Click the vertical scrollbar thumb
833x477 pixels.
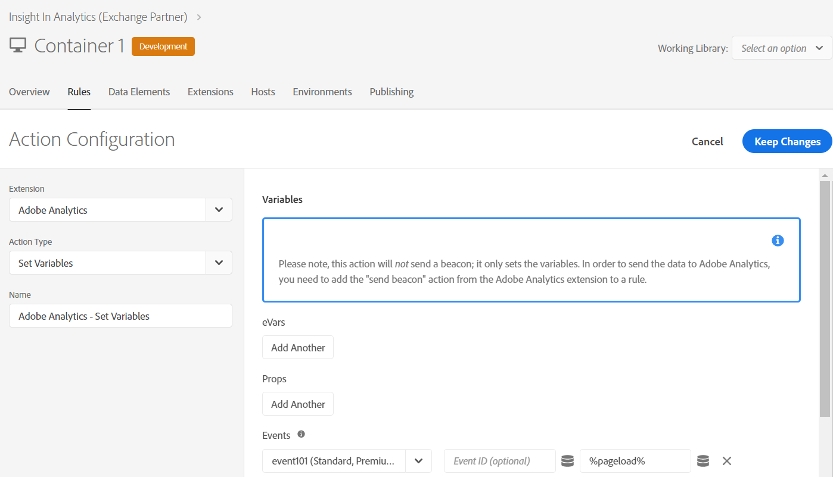825,299
